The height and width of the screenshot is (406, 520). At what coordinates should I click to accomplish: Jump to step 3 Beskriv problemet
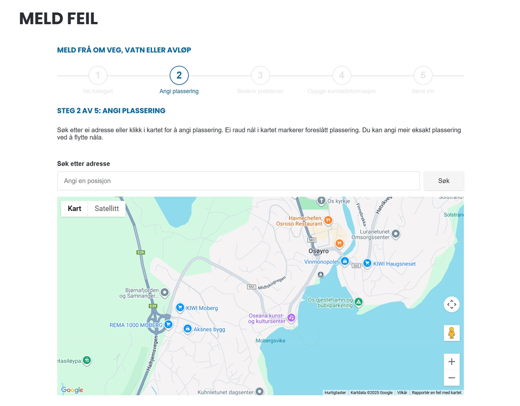(x=260, y=75)
